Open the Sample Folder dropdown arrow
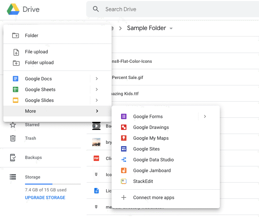Viewport: 259px width, 218px height. pyautogui.click(x=171, y=28)
